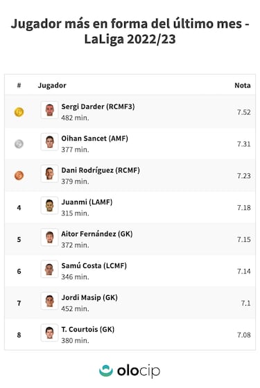The image size is (260, 388).
Task: Select Oihan Sancet's 7.31 rating
Action: tap(244, 144)
